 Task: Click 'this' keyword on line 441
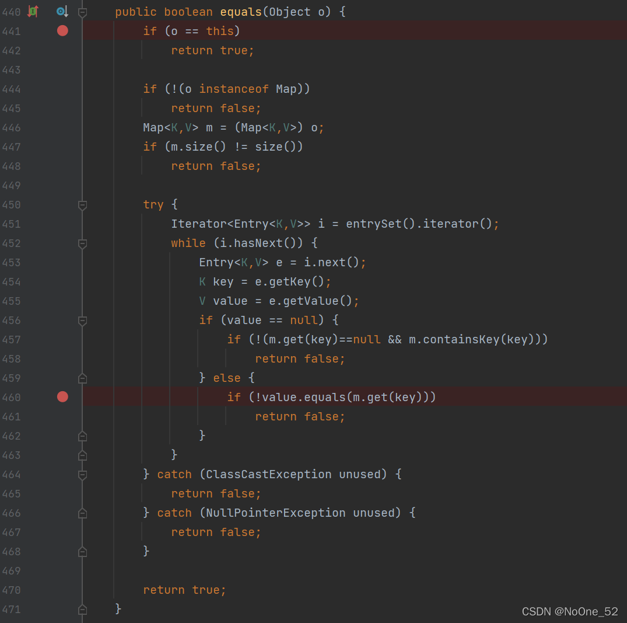(220, 31)
